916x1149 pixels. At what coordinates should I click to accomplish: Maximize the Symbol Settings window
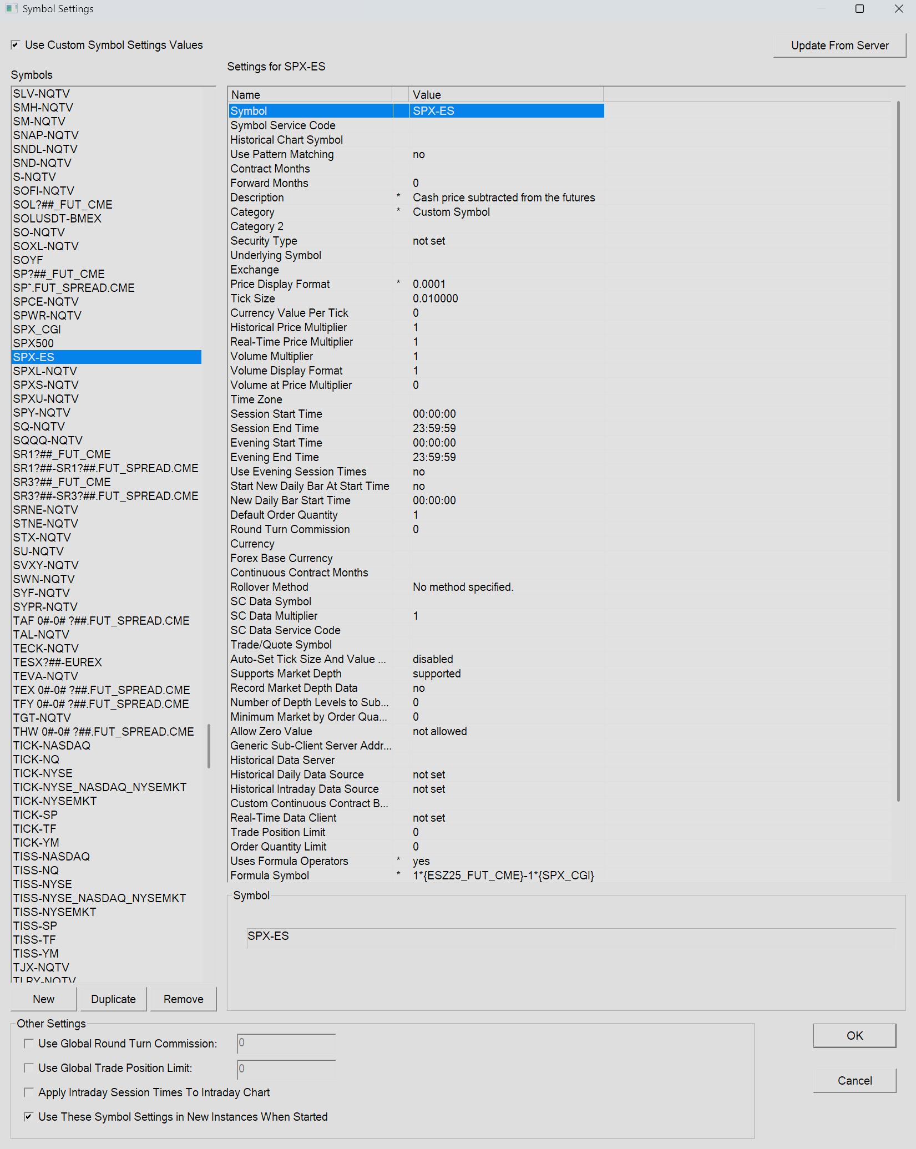pyautogui.click(x=859, y=9)
